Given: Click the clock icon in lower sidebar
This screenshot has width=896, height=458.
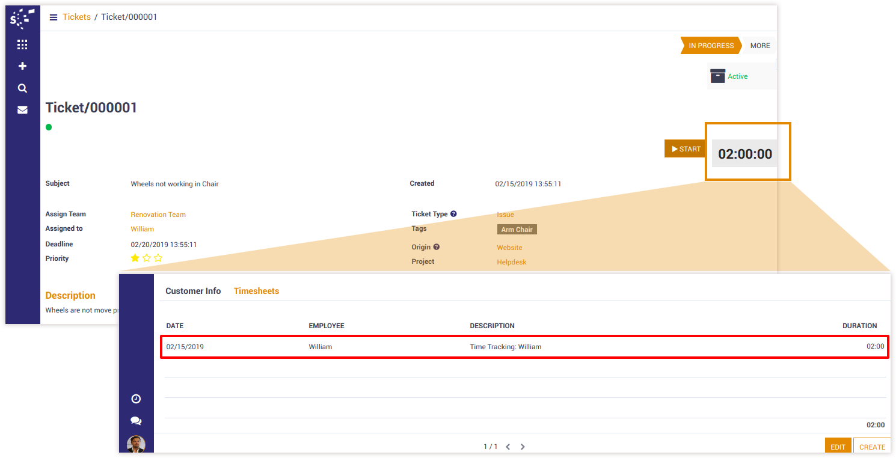Looking at the screenshot, I should pyautogui.click(x=136, y=398).
